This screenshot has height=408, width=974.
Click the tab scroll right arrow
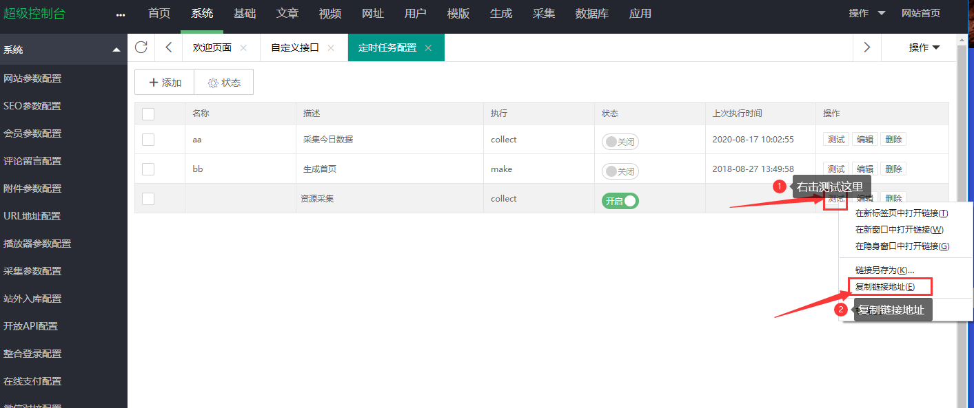[867, 47]
